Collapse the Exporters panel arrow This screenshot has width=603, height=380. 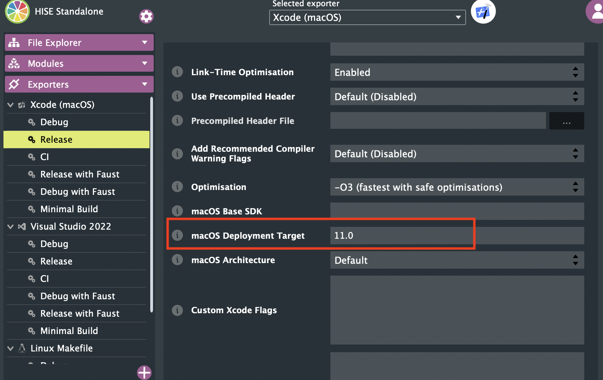(145, 84)
